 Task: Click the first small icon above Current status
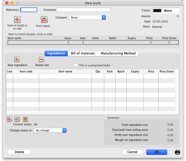pos(9,119)
